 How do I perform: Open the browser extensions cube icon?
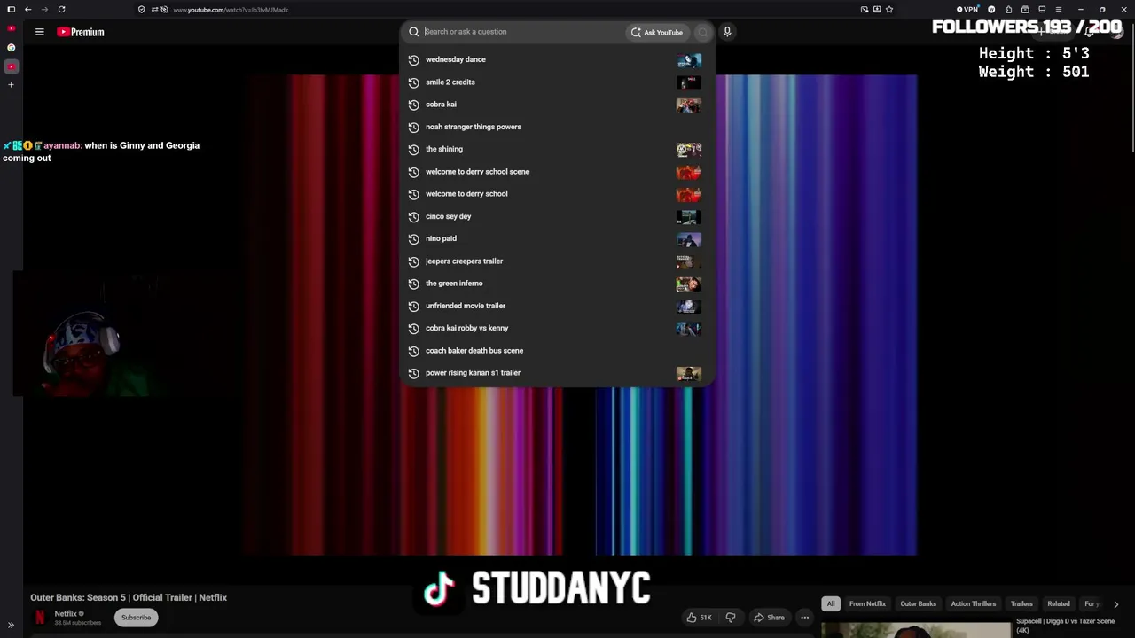(1008, 10)
